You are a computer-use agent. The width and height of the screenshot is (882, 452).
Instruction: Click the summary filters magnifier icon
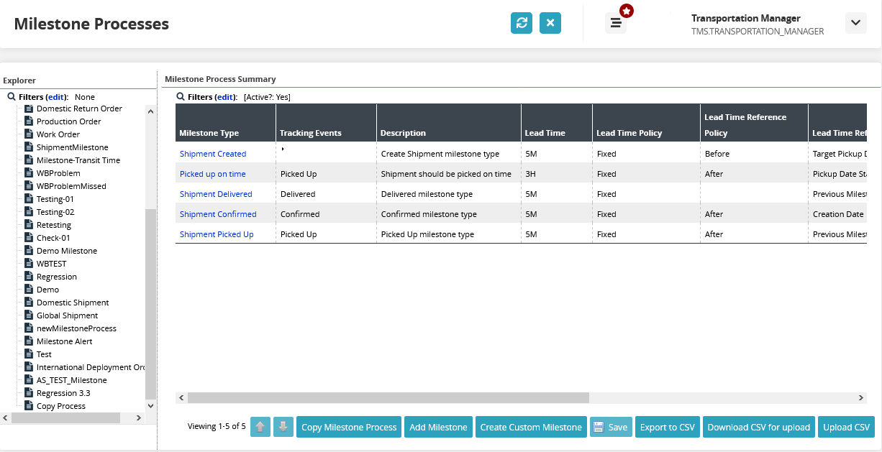point(181,96)
